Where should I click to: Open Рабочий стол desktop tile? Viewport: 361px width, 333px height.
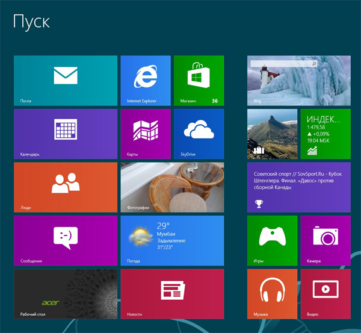(x=65, y=294)
